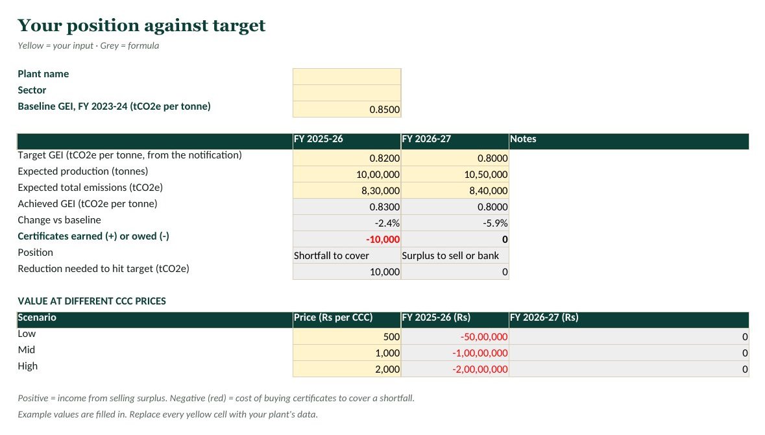Click the 'Mid' scenario label
Image resolution: width=765 pixels, height=435 pixels.
click(27, 349)
